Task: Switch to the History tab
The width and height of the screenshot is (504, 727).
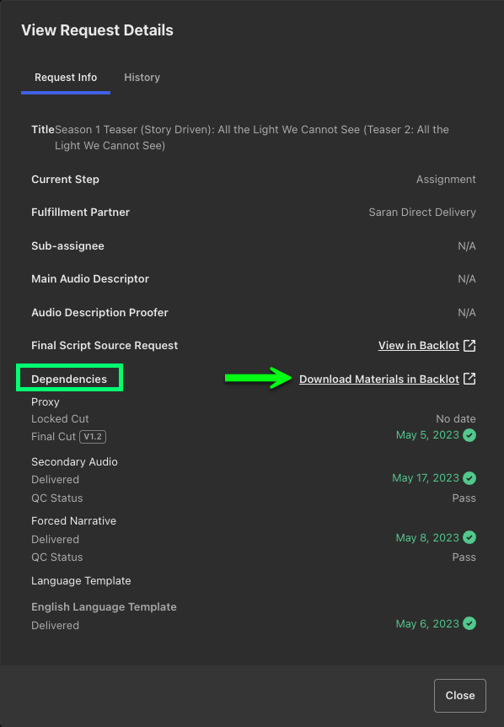Action: coord(142,78)
